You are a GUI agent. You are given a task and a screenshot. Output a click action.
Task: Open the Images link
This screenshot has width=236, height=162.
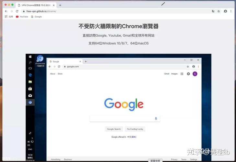[x=174, y=74]
